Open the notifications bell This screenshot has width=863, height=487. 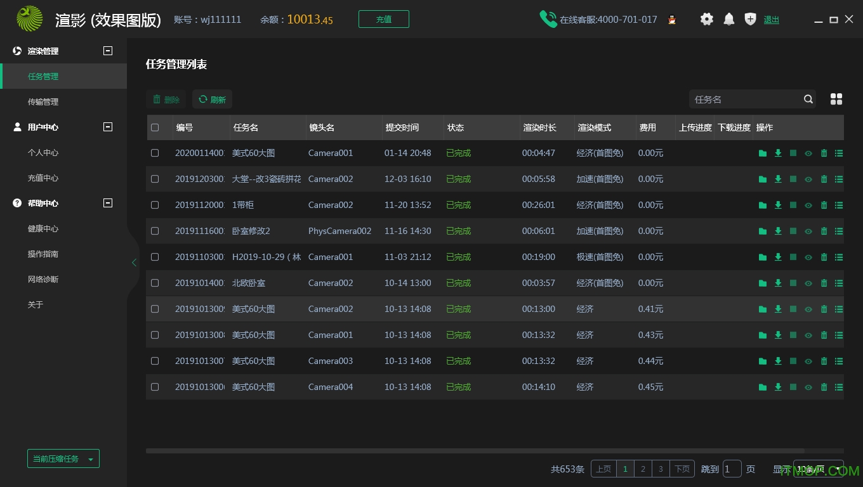pos(729,19)
